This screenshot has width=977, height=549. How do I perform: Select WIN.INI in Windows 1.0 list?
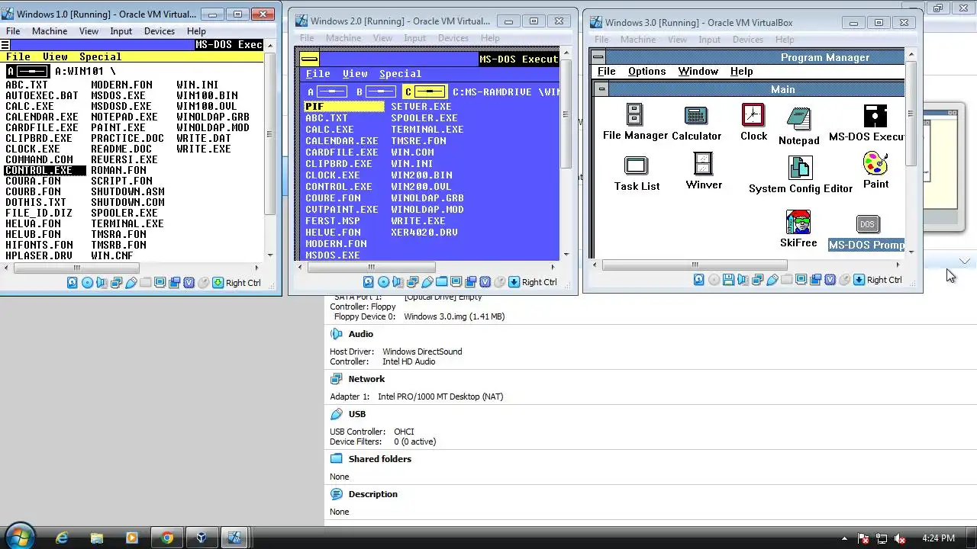(x=198, y=85)
